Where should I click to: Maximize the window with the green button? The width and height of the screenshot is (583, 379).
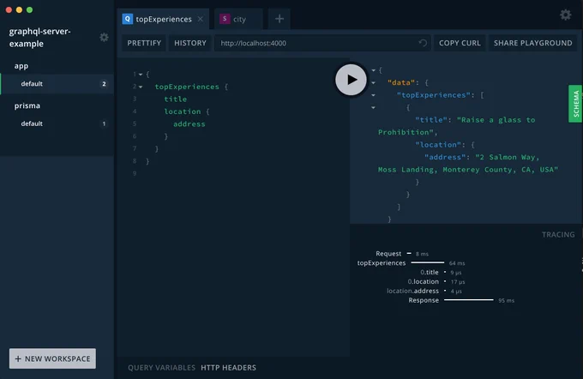[x=29, y=10]
